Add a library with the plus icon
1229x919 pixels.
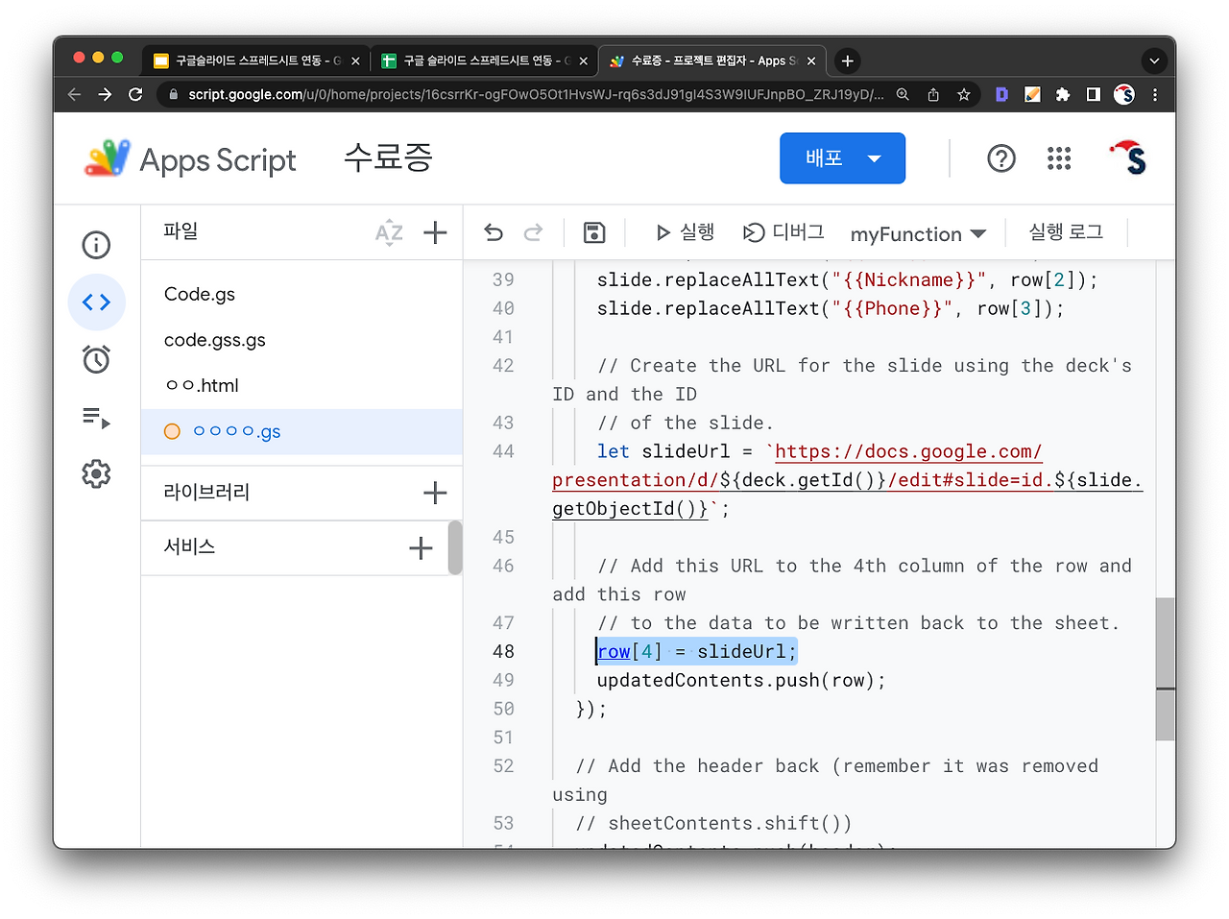pyautogui.click(x=435, y=493)
